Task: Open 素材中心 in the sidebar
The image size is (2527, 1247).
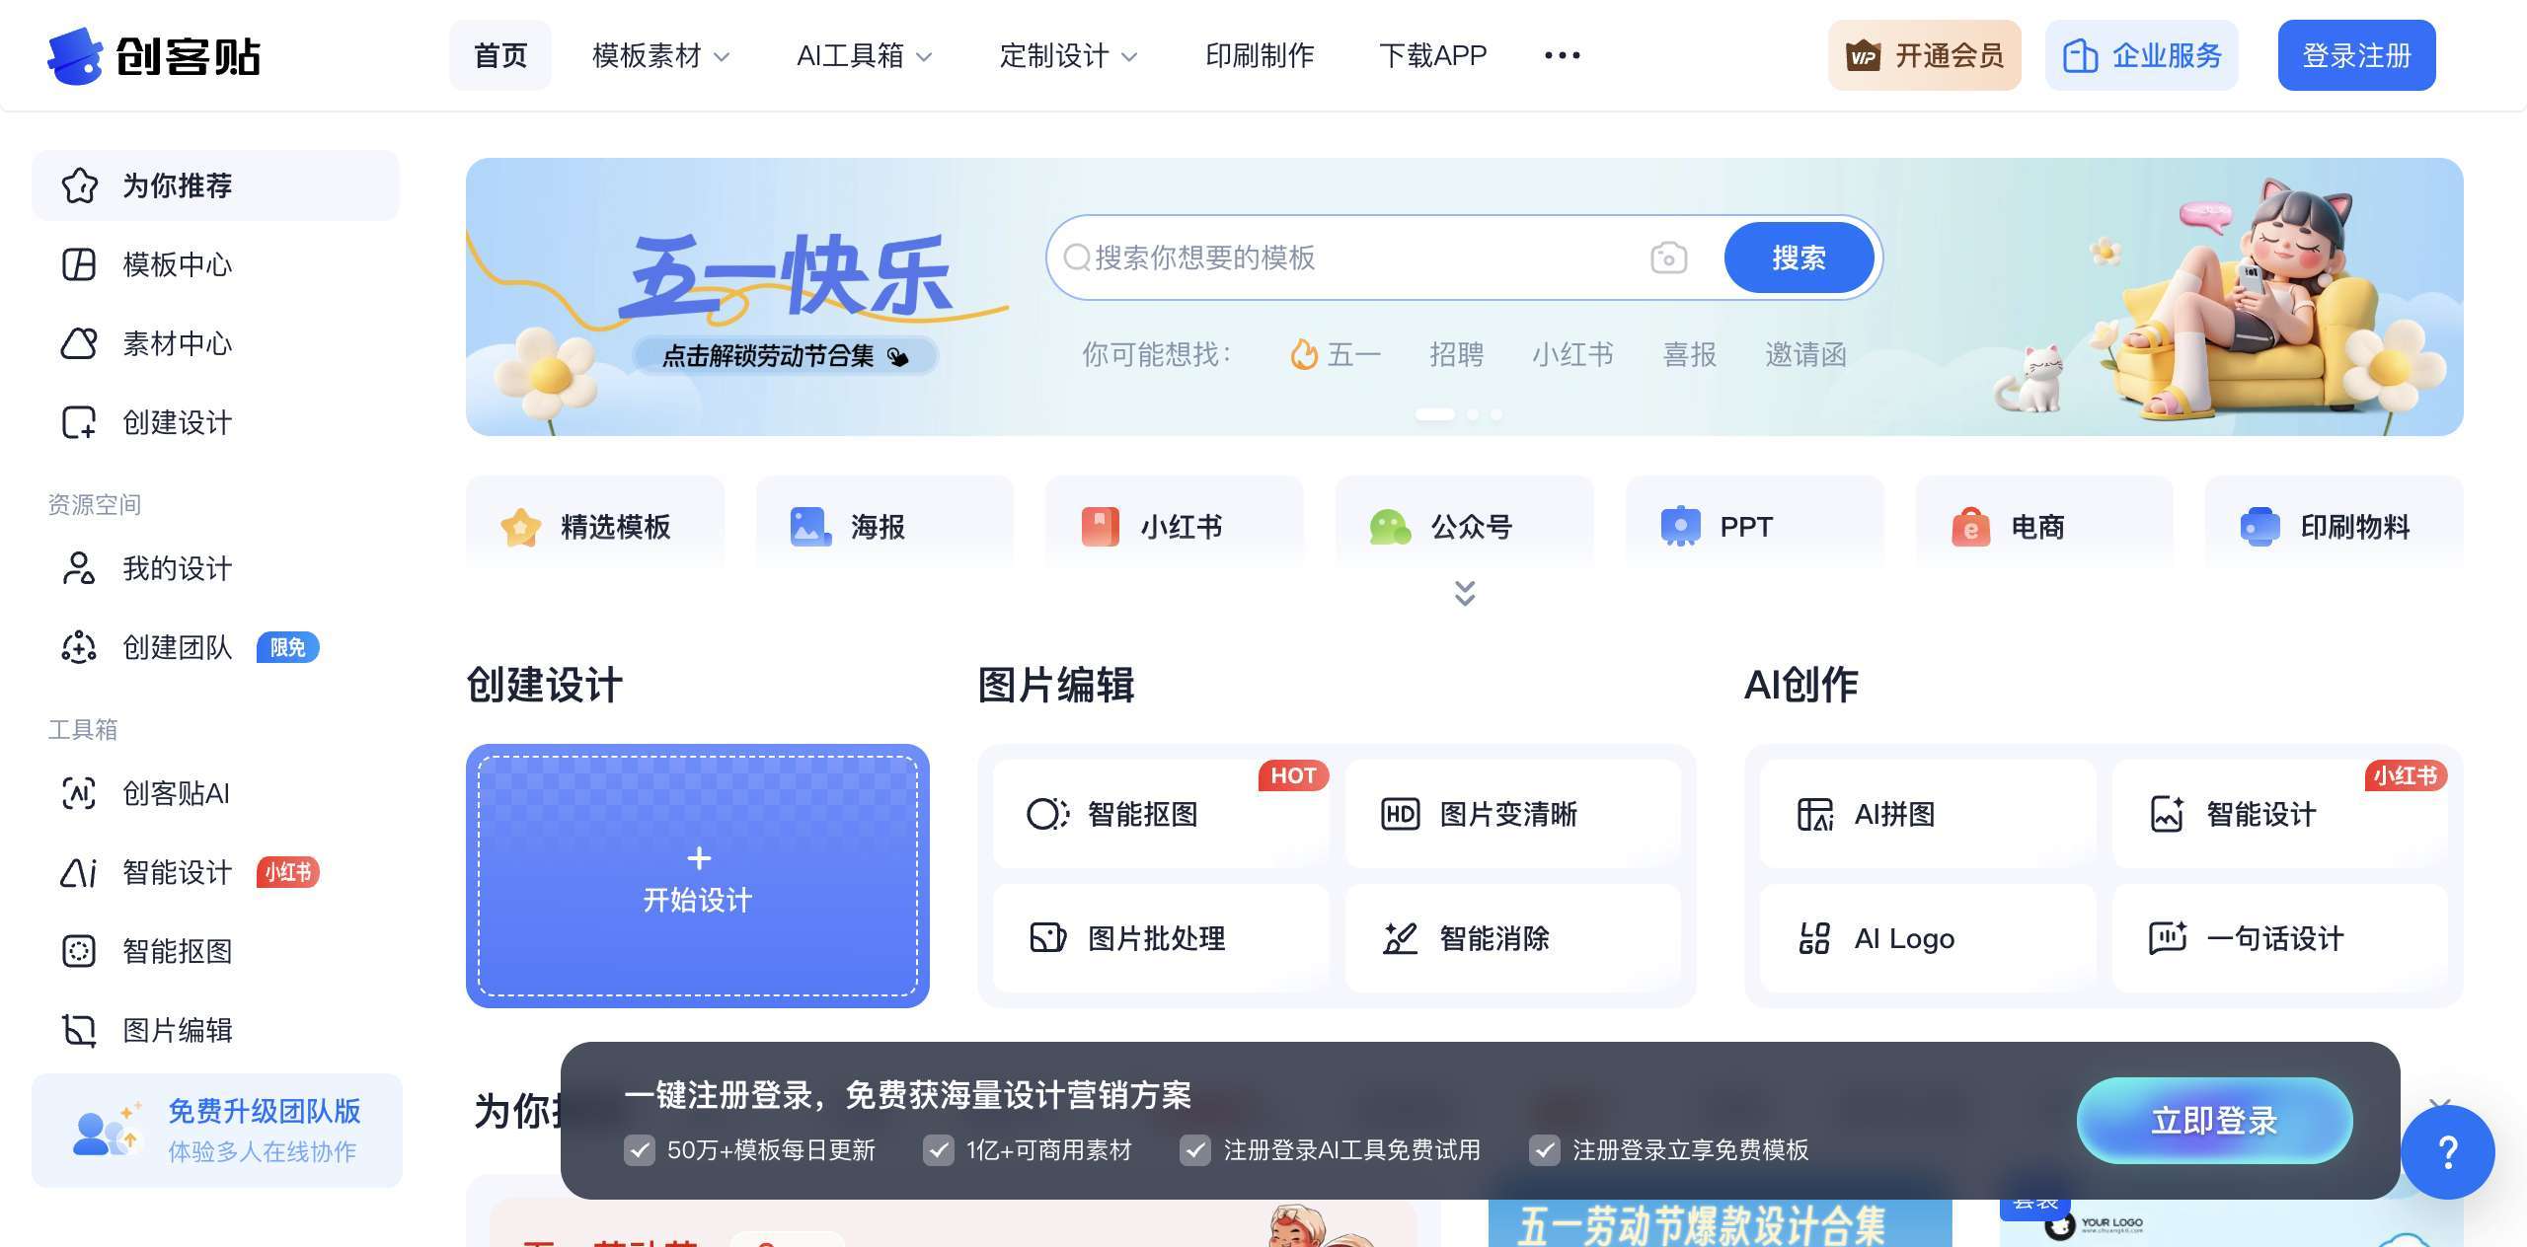Action: (176, 343)
